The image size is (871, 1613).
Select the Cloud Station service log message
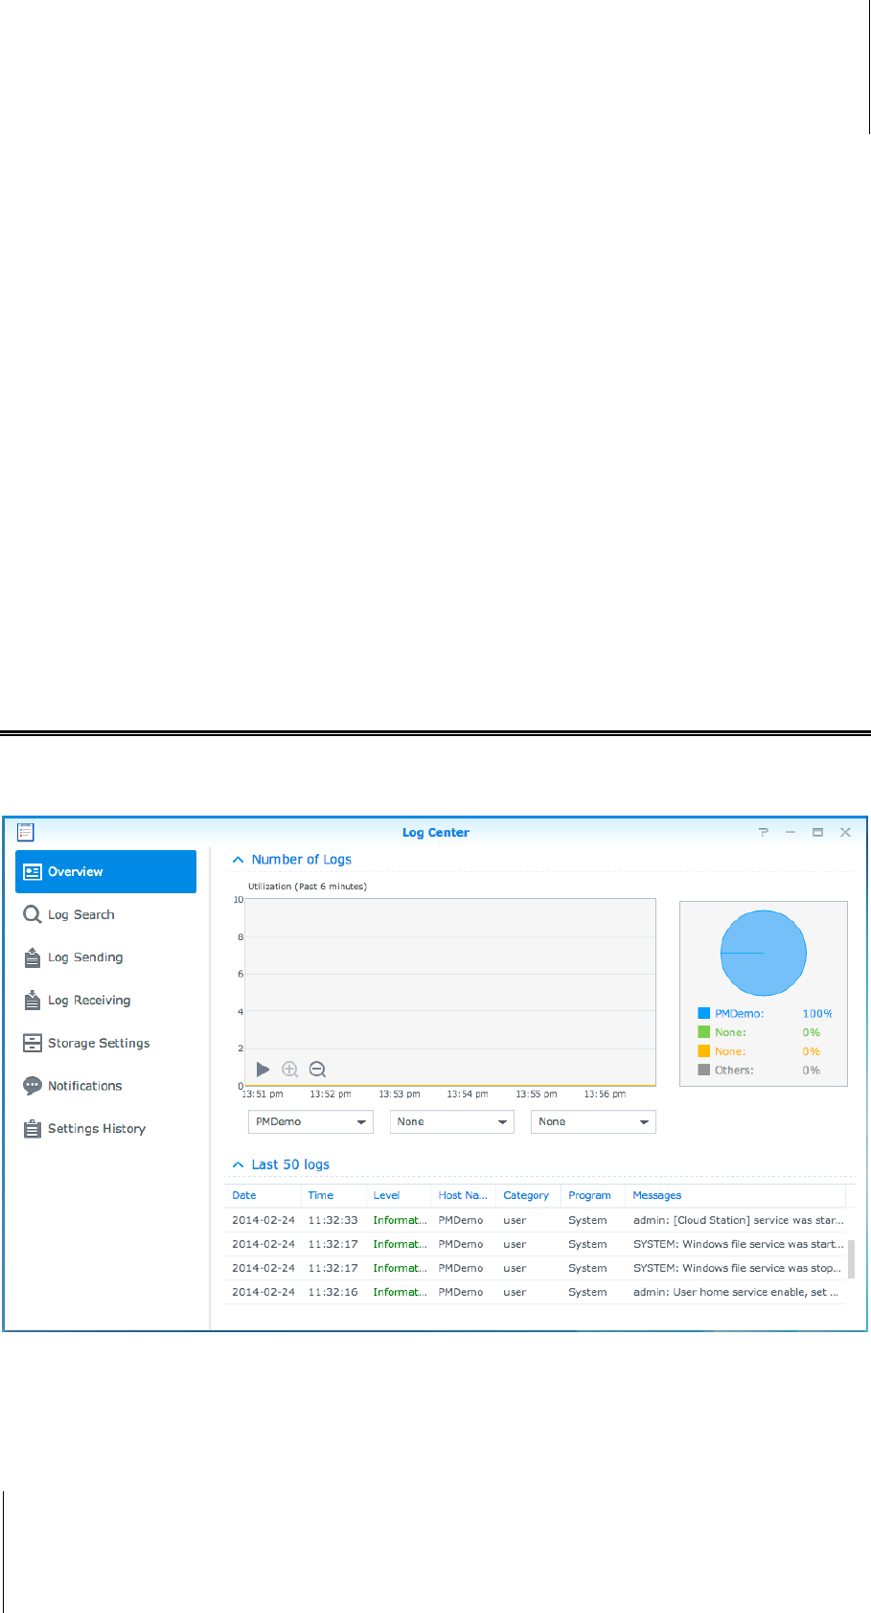click(739, 1220)
